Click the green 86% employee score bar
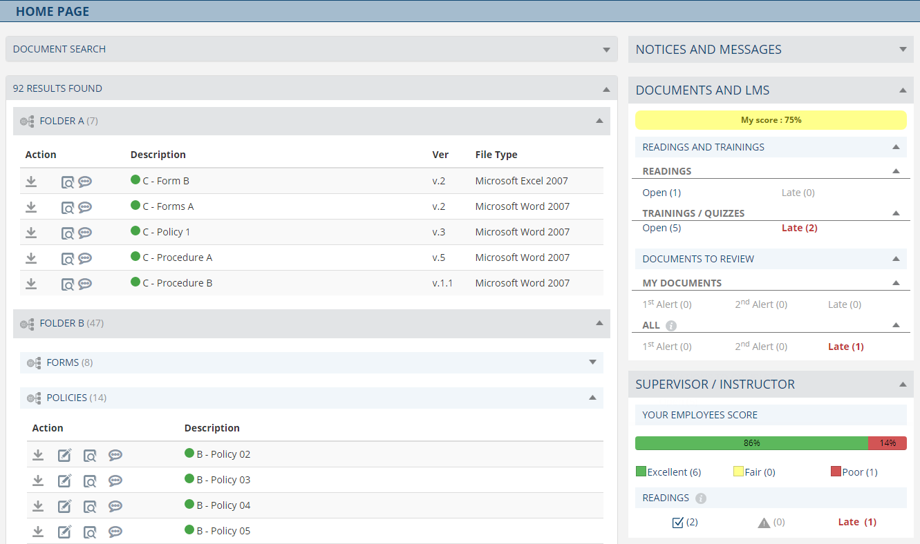The height and width of the screenshot is (544, 920). [752, 443]
